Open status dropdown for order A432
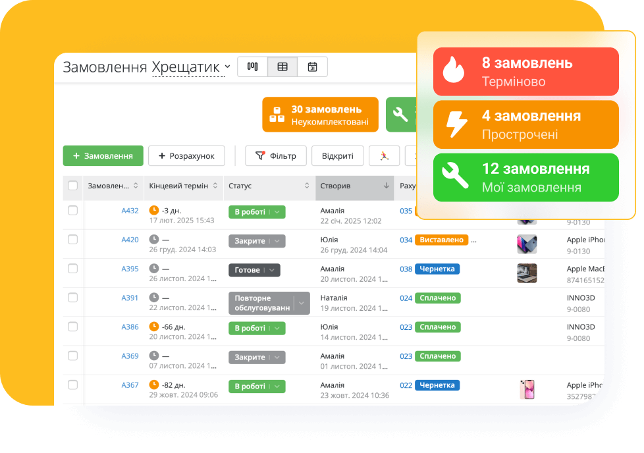The width and height of the screenshot is (644, 453). pos(278,212)
